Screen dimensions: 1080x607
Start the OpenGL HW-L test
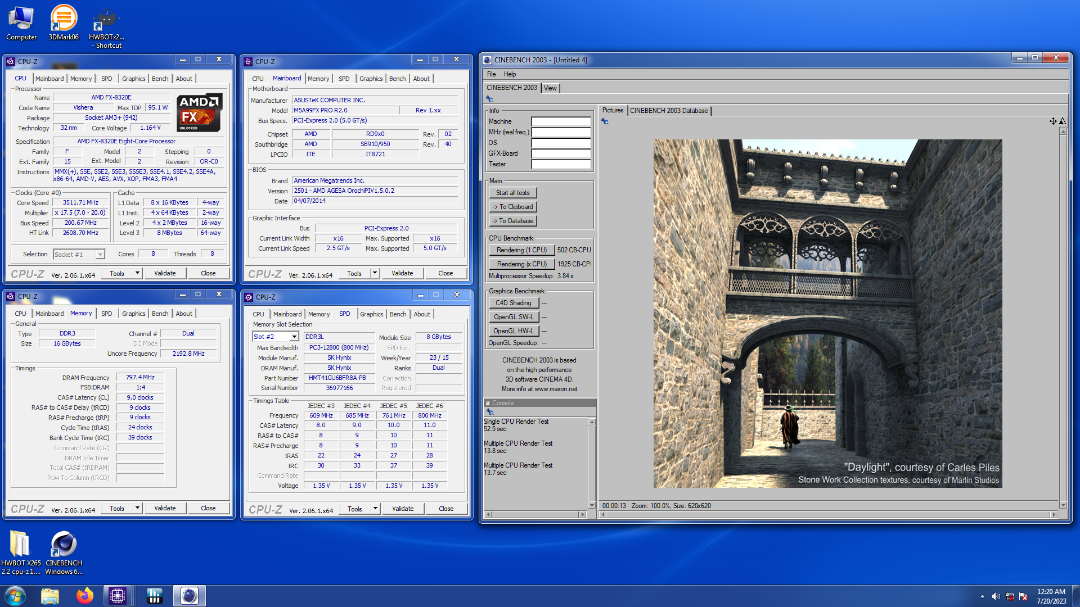point(514,331)
